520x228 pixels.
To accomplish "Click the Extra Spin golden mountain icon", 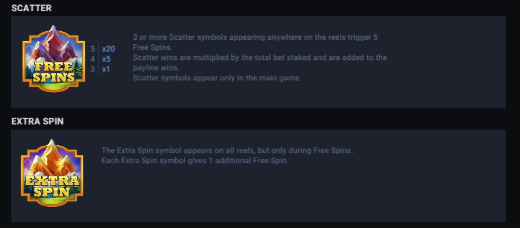I will tap(52, 173).
